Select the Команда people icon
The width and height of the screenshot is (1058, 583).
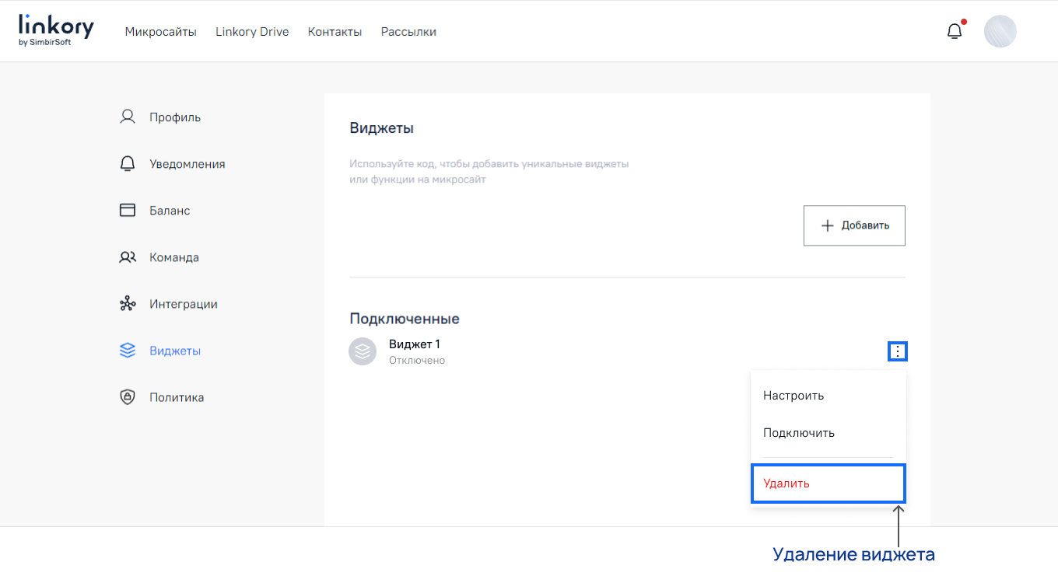127,257
